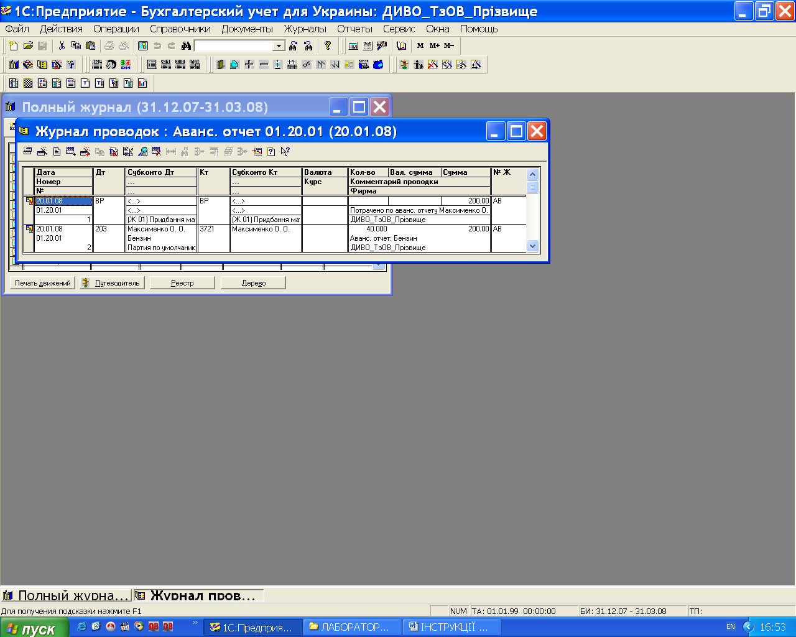
Task: Click the ПЛАТ payment document icon
Action: point(195,64)
